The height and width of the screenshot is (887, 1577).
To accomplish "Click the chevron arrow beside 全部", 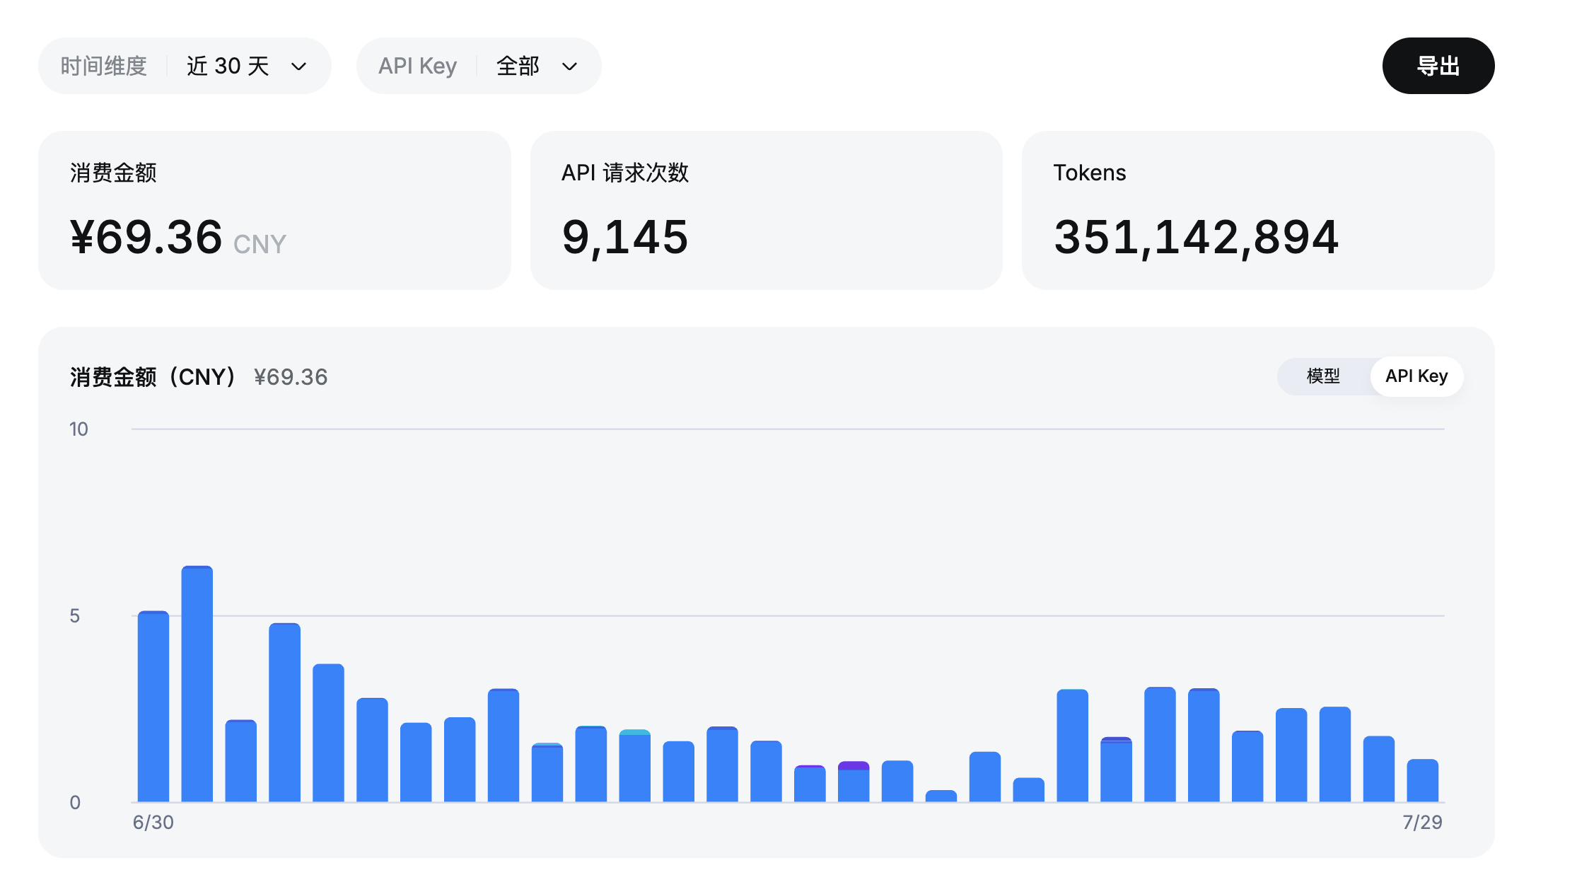I will [x=569, y=66].
